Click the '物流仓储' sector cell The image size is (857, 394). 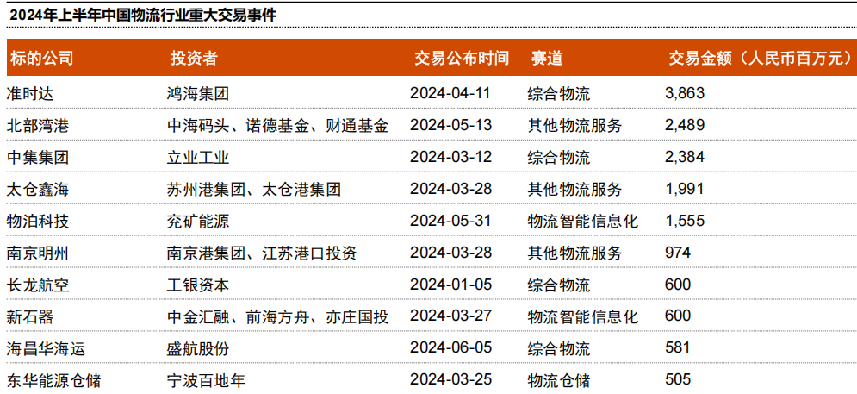(559, 379)
